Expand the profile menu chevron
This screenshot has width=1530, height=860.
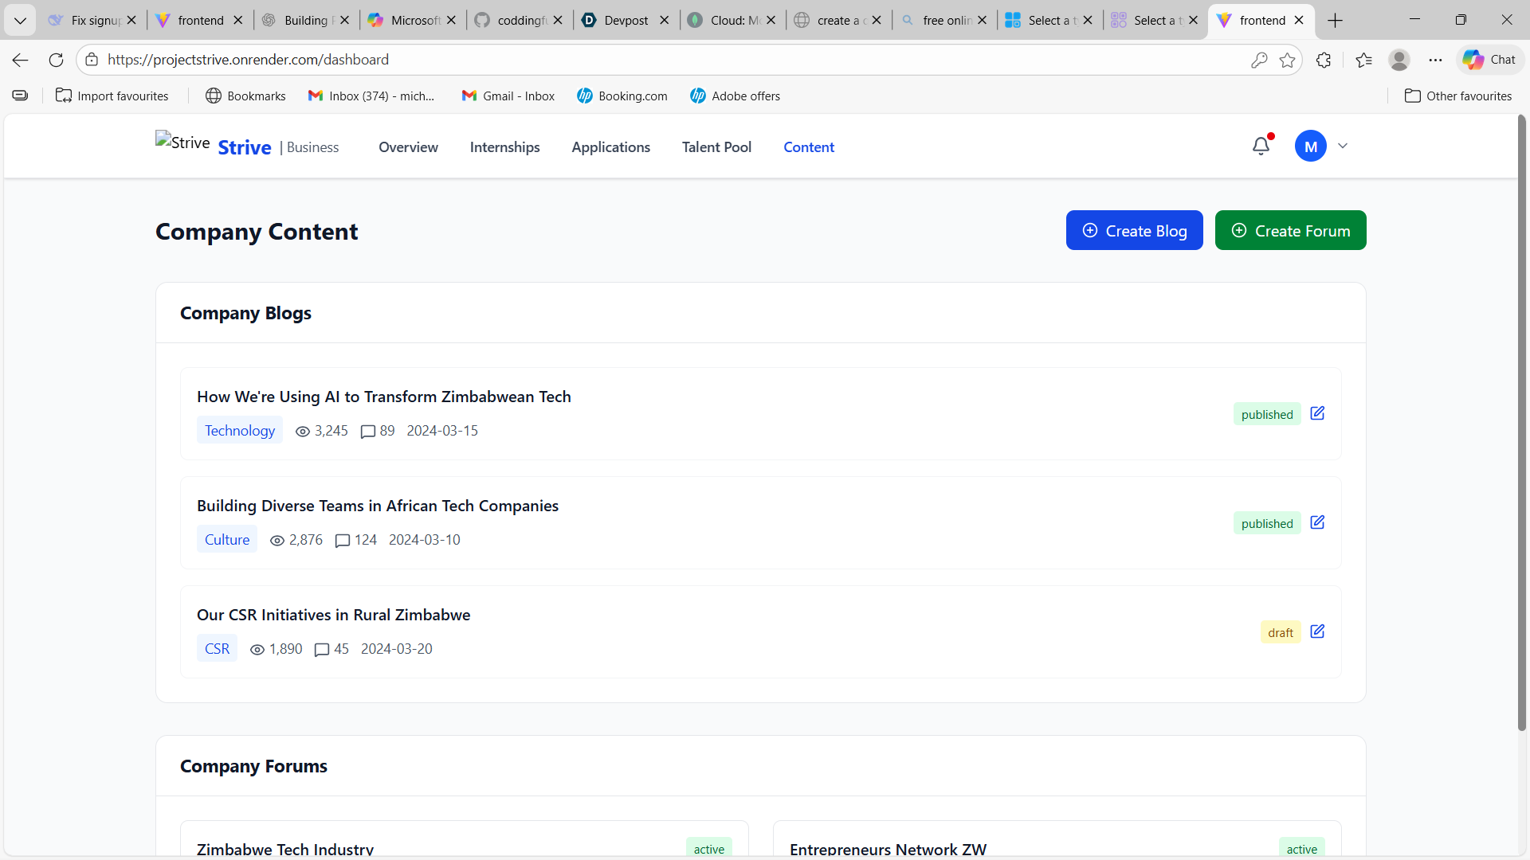click(1343, 147)
